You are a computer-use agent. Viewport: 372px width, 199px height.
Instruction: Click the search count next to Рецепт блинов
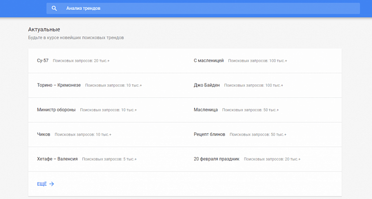258,135
